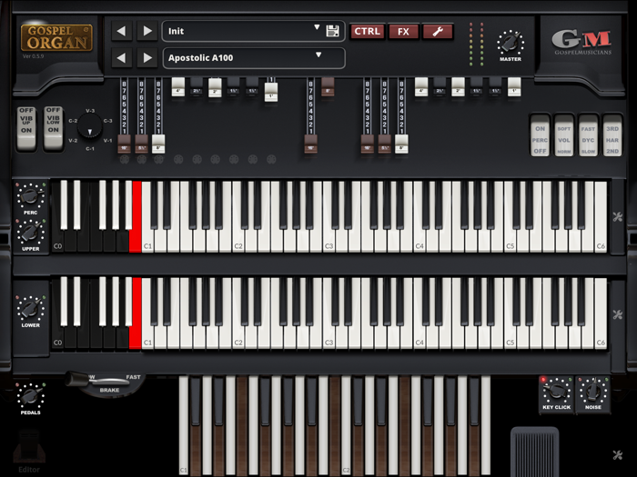The width and height of the screenshot is (637, 477).
Task: Open pedalboard settings tools icon
Action: (x=618, y=454)
